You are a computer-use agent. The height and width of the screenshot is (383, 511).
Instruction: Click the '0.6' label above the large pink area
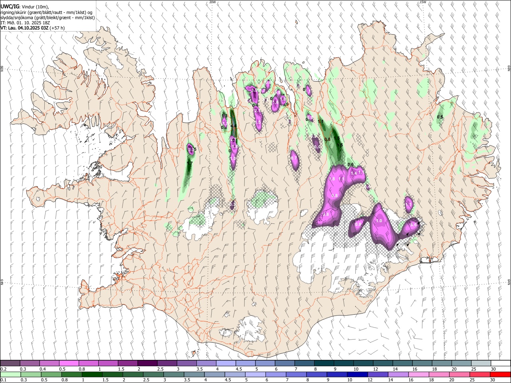(x=351, y=165)
